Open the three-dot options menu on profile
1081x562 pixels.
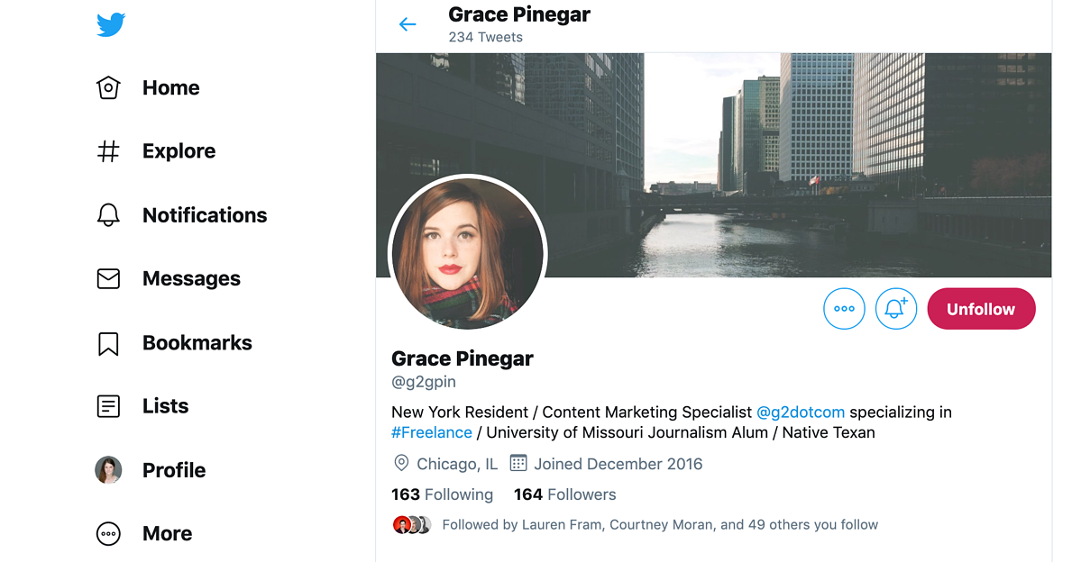(844, 308)
